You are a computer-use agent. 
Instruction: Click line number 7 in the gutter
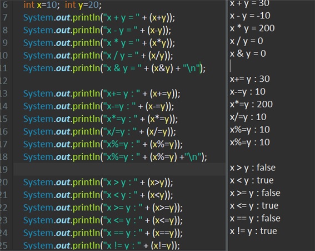5,17
